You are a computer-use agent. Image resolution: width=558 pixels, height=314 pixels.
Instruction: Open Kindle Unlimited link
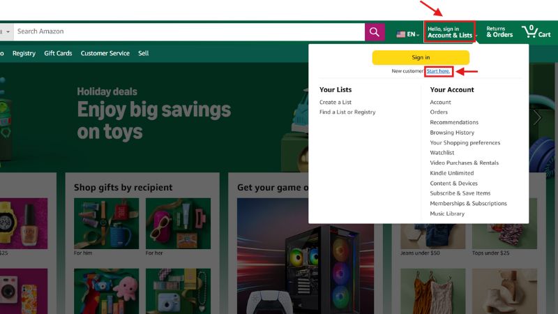[x=451, y=173]
